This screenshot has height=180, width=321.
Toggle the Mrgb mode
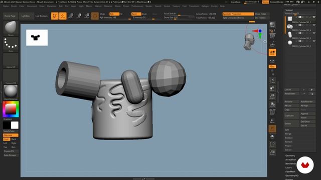point(102,14)
